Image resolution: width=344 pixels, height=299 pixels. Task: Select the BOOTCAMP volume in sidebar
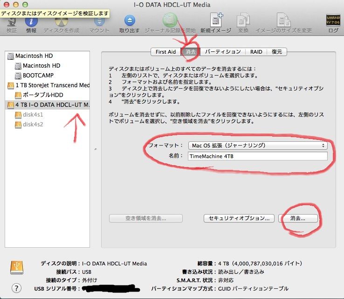coord(47,76)
